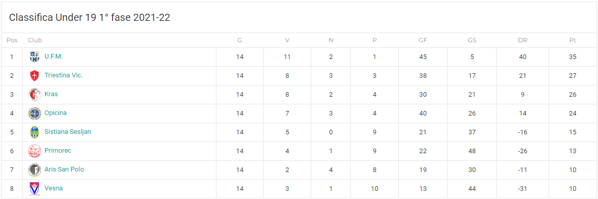Click the Pt column header

pyautogui.click(x=573, y=40)
